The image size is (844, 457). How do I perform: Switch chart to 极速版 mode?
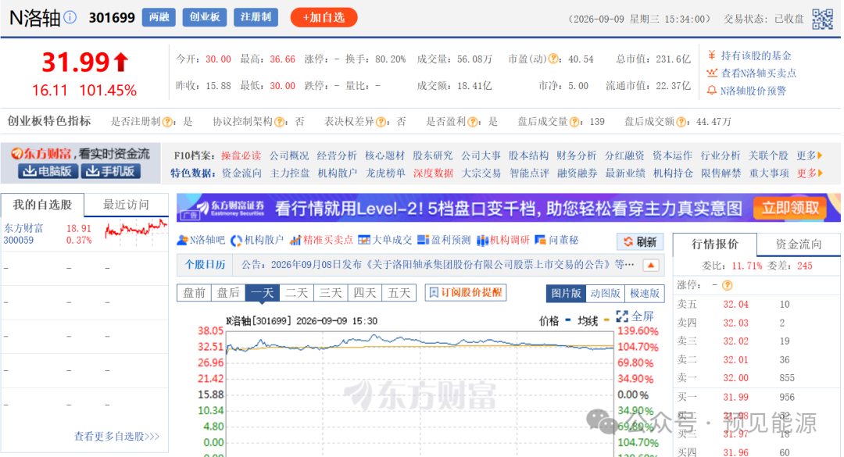(x=644, y=294)
